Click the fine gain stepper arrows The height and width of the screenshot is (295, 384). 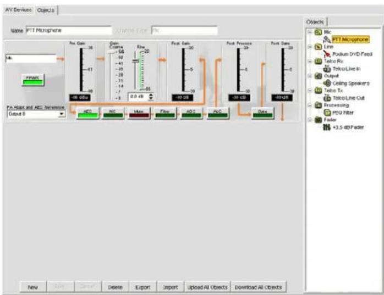click(151, 97)
